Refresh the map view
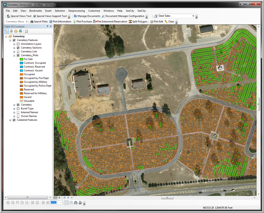Viewport: 264px width, 213px height. [x=64, y=198]
